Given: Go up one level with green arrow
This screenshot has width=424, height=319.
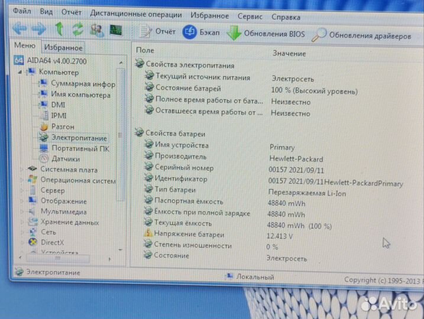Looking at the screenshot, I should [59, 29].
